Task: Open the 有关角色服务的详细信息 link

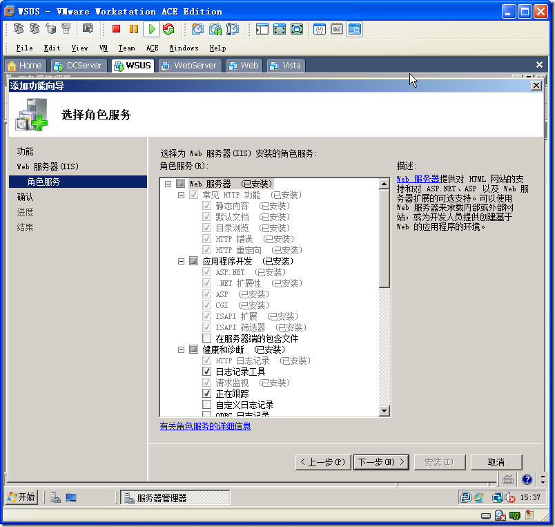Action: (205, 426)
